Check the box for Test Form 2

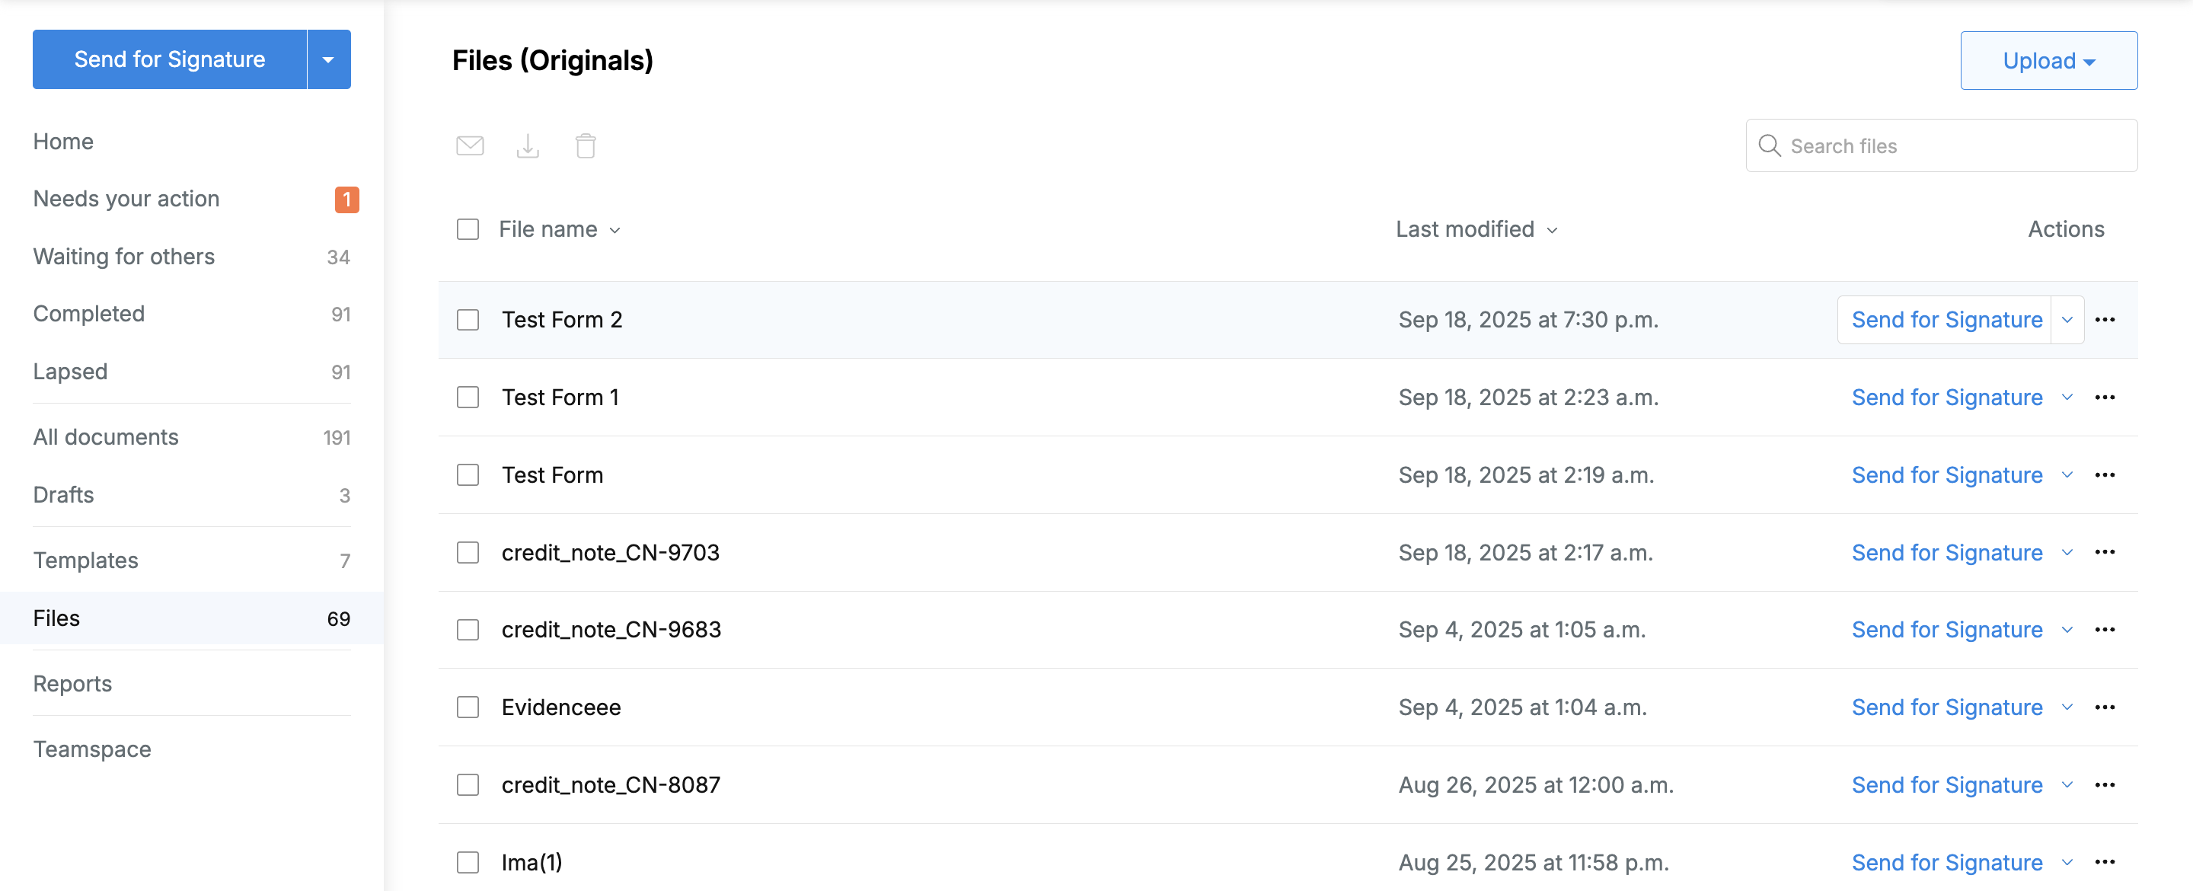click(468, 319)
